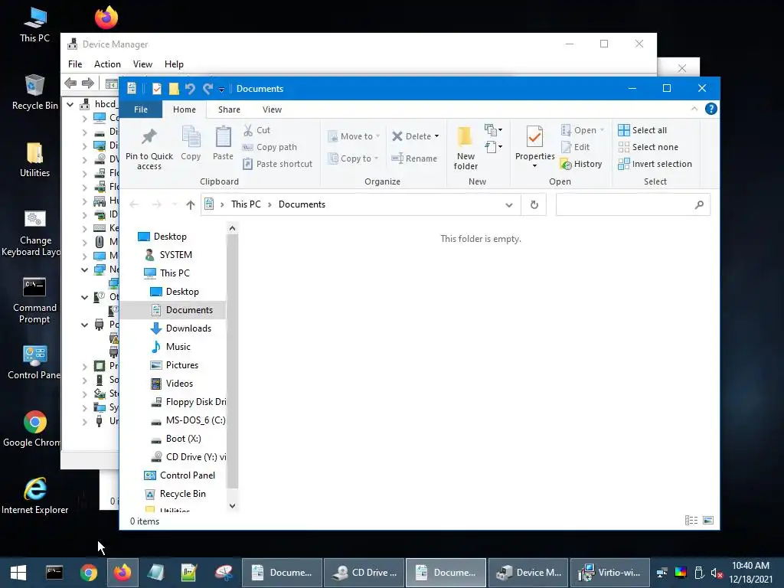This screenshot has height=588, width=784.
Task: Create a New folder
Action: 465,148
